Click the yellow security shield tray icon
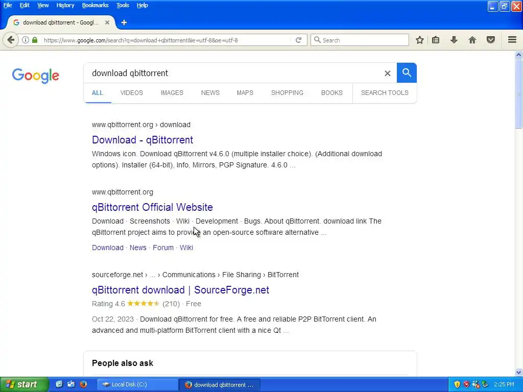 [457, 384]
